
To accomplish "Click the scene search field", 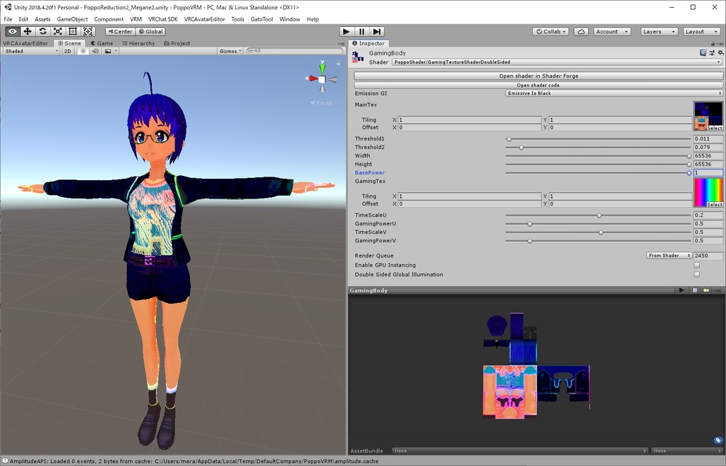I will tap(295, 51).
